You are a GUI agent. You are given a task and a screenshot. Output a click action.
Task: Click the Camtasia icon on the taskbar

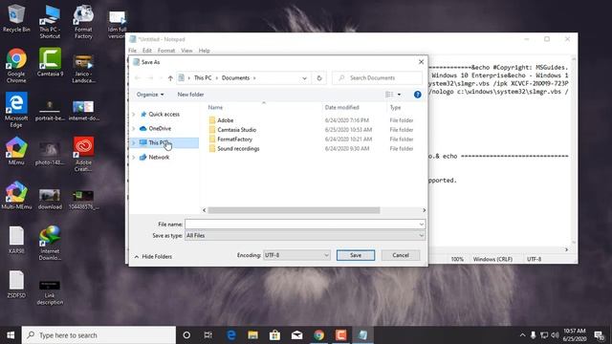point(340,335)
